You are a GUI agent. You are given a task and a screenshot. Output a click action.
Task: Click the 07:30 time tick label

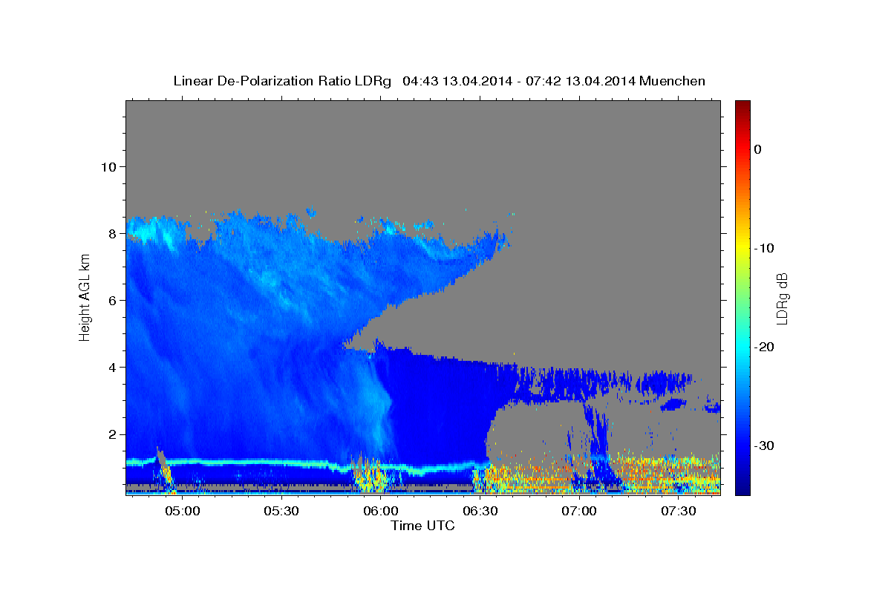click(679, 511)
